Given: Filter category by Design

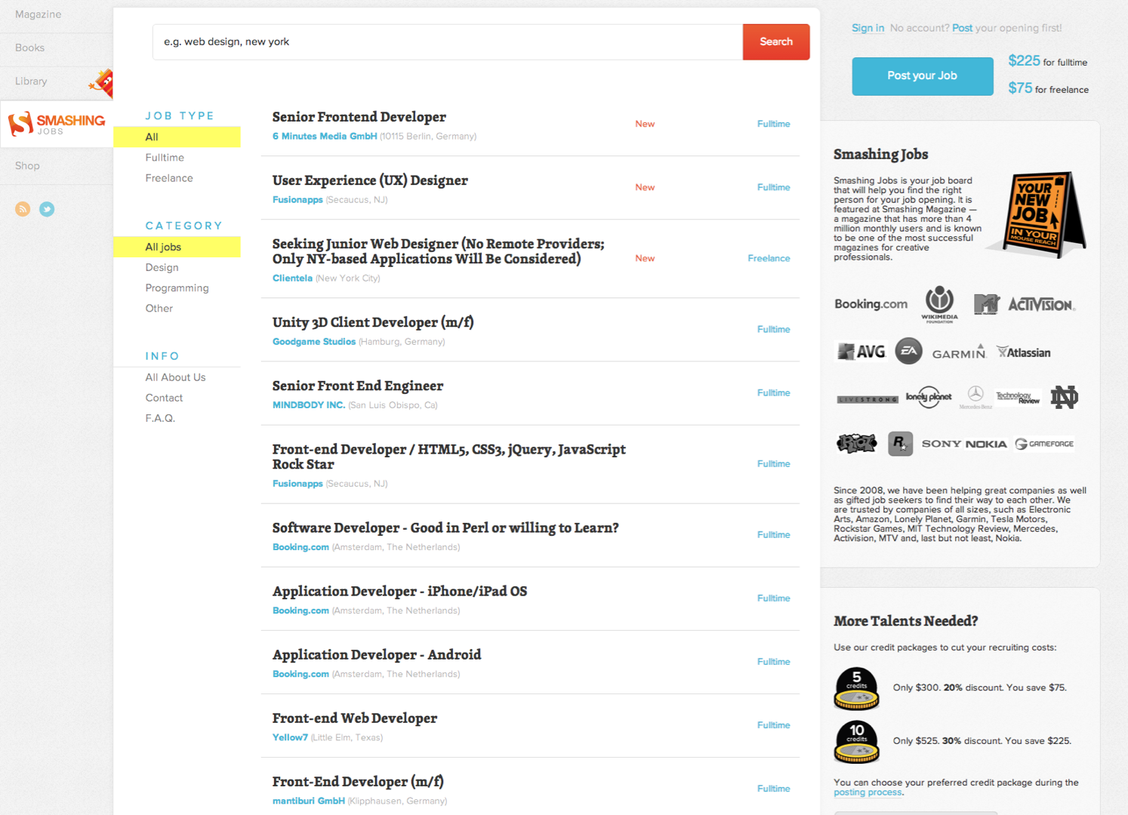Looking at the screenshot, I should tap(162, 268).
